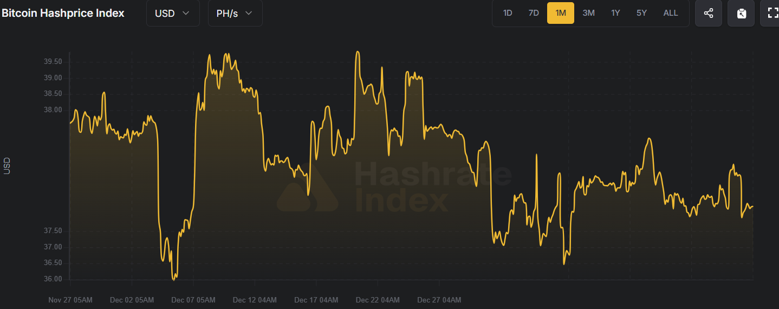Switch to the 1D time range
The height and width of the screenshot is (309, 779).
[x=508, y=13]
